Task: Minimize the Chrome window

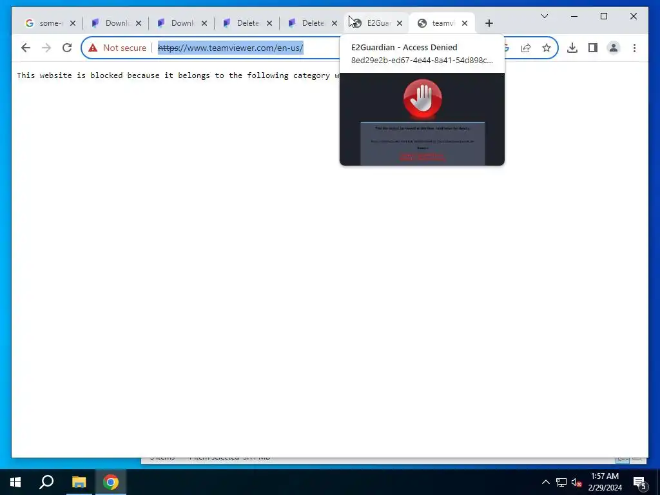Action: 574,16
